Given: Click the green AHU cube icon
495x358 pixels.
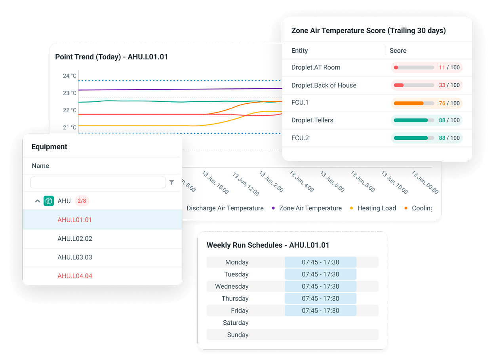Looking at the screenshot, I should (x=48, y=201).
